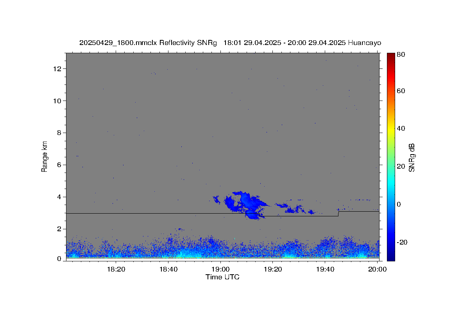
Task: Click the step in the black line near 19:45
Action: [338, 214]
